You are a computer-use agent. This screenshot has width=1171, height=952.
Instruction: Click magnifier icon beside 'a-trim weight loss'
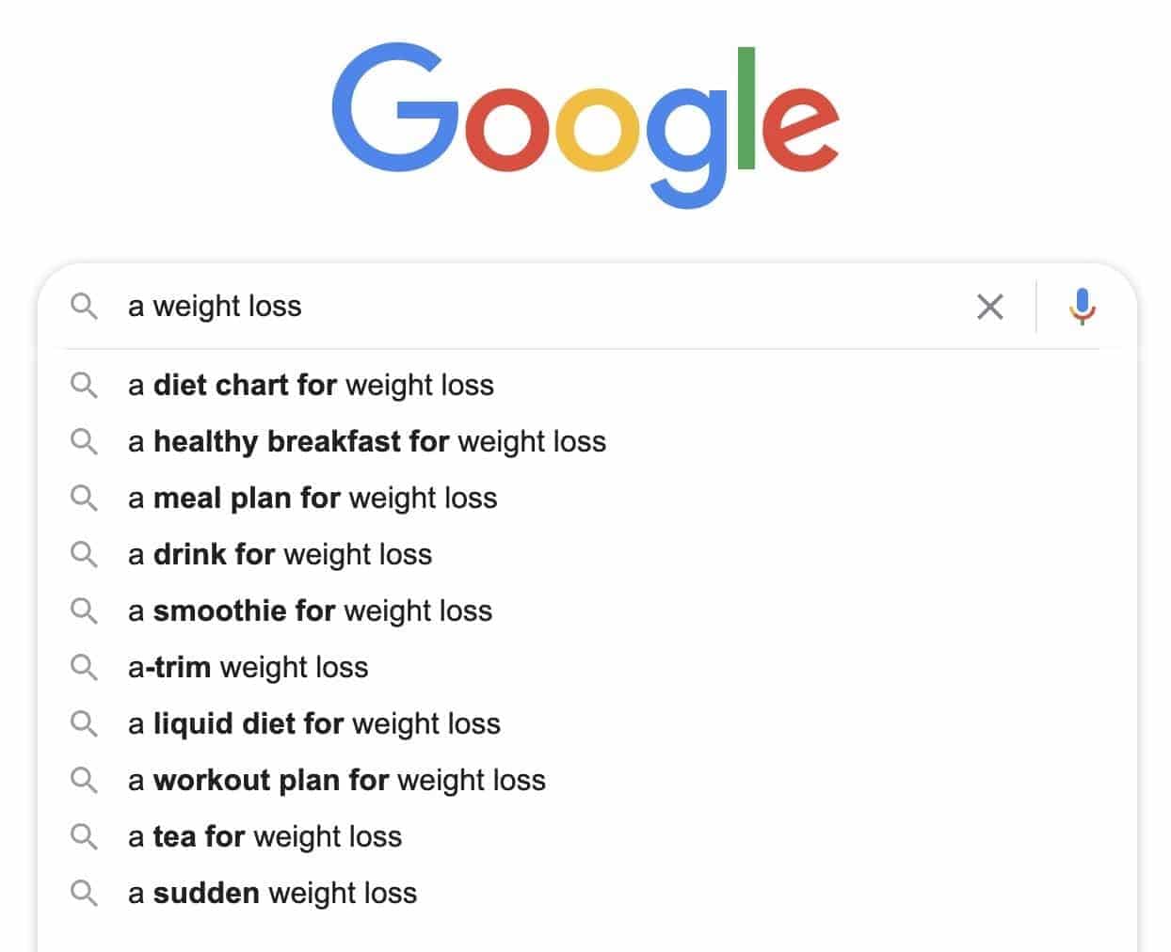click(84, 668)
